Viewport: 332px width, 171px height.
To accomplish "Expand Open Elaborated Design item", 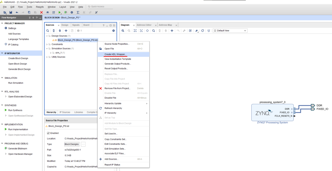I will pyautogui.click(x=6, y=97).
